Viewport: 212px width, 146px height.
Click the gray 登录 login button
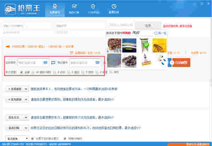pyautogui.click(x=148, y=25)
